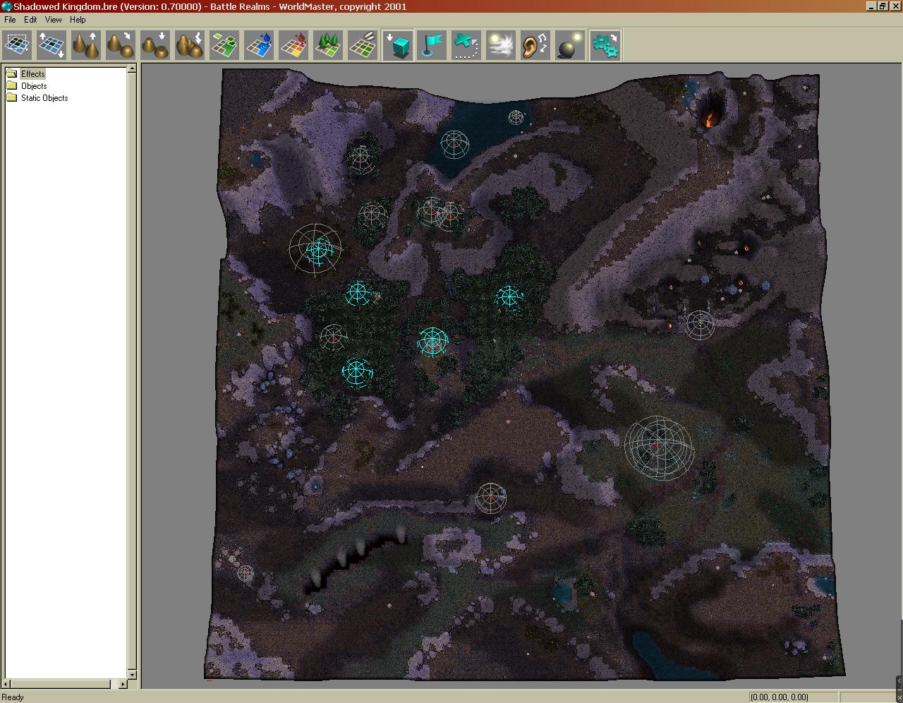The image size is (903, 703).
Task: Click the tree panel scroll down arrow
Action: coord(131,674)
